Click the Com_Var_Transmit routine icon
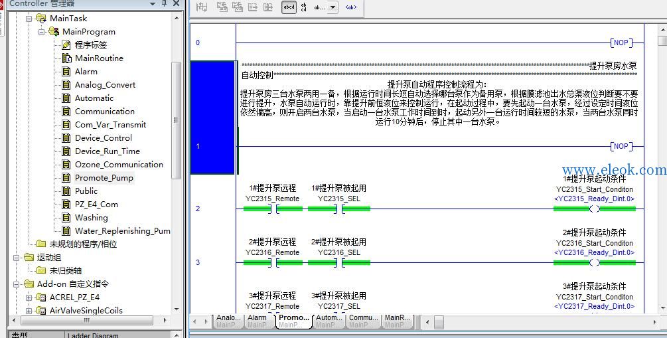Screen dimensions: 667x338 click(66, 124)
